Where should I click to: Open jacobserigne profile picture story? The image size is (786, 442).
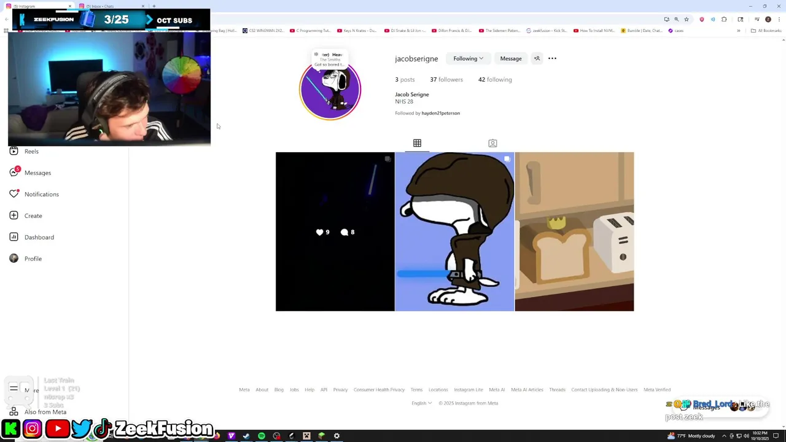[x=330, y=89]
